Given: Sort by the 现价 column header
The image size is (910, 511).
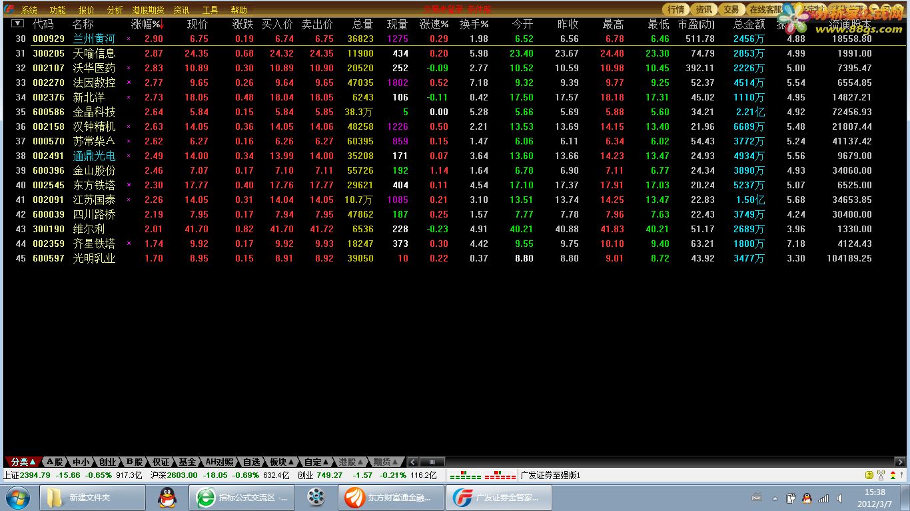Looking at the screenshot, I should pos(197,25).
